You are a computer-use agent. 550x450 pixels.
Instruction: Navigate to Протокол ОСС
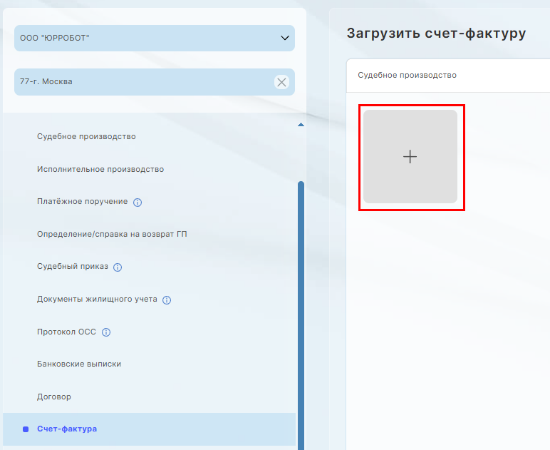click(66, 332)
